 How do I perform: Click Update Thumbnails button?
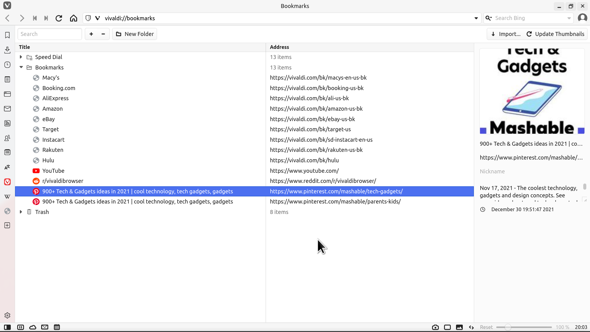[x=555, y=34]
